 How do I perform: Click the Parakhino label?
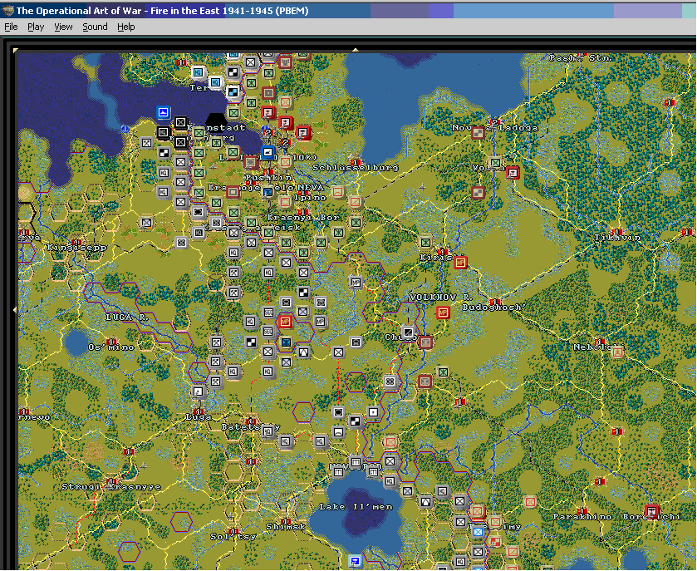(582, 517)
